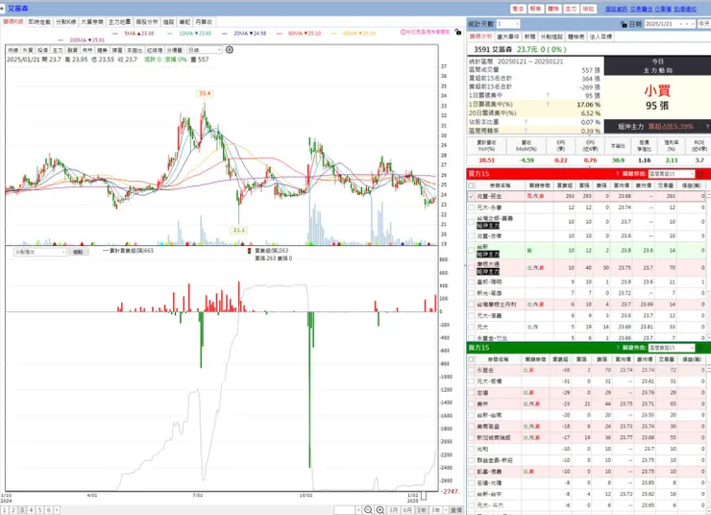
Task: Click the scroll-left arrow after page 6
Action: click(x=57, y=510)
